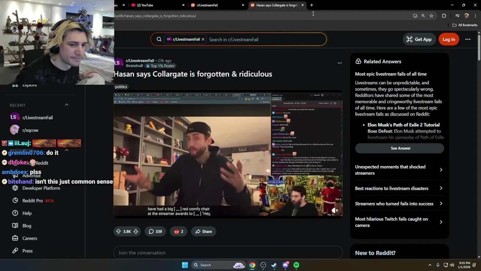This screenshot has width=481, height=271.
Task: Open the Chrome three-dot menu
Action: [476, 16]
